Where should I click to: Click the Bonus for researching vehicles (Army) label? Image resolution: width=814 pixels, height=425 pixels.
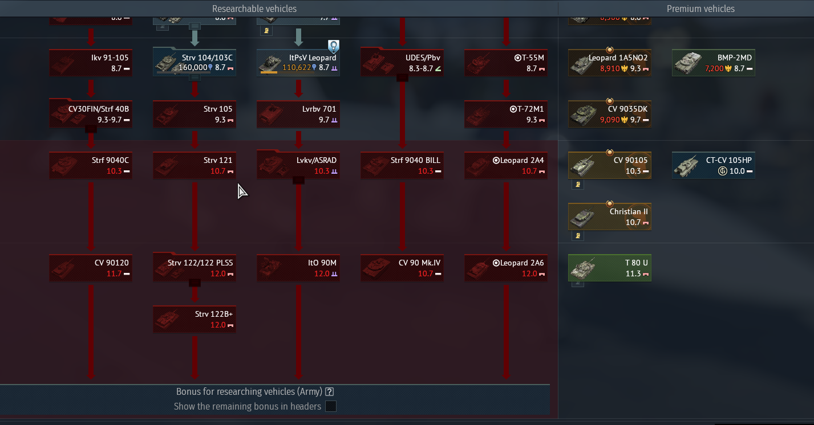tap(249, 392)
